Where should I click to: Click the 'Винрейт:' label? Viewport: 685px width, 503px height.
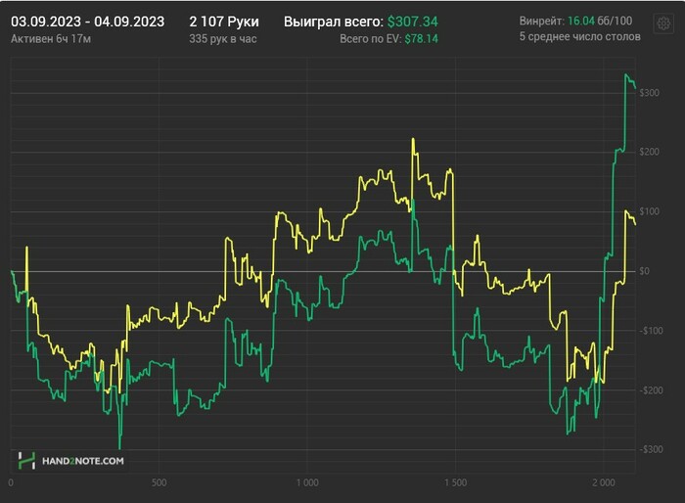[x=542, y=21]
